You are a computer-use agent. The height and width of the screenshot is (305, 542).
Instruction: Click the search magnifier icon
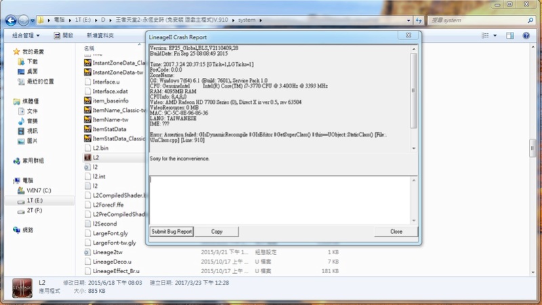(x=530, y=20)
